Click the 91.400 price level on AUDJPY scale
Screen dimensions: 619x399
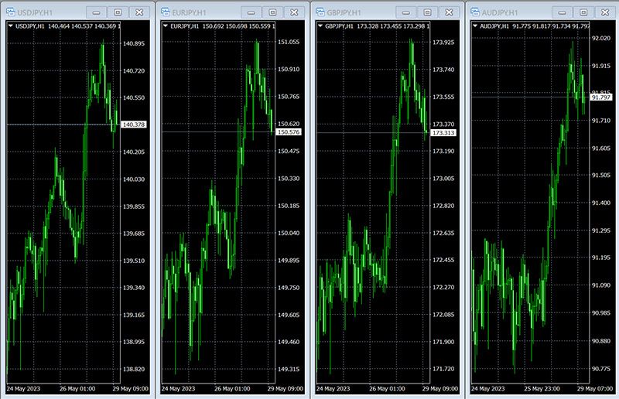pos(600,203)
